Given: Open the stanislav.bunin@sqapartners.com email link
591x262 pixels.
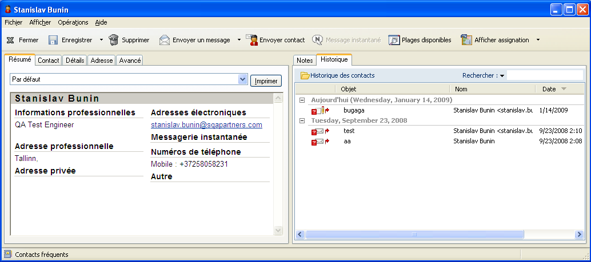Looking at the screenshot, I should (x=206, y=125).
